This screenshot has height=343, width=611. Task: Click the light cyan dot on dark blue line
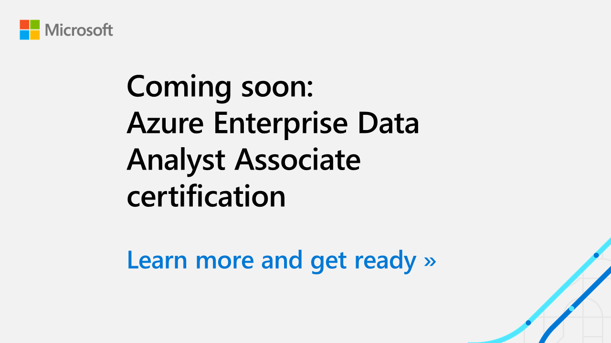coord(572,309)
